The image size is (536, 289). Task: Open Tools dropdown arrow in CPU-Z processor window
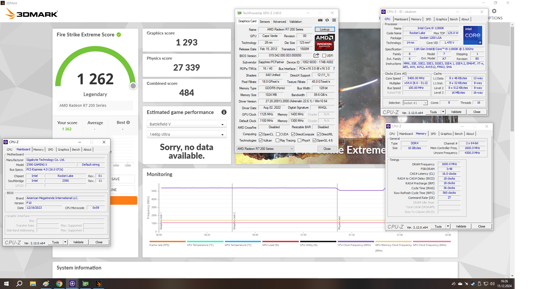443,112
